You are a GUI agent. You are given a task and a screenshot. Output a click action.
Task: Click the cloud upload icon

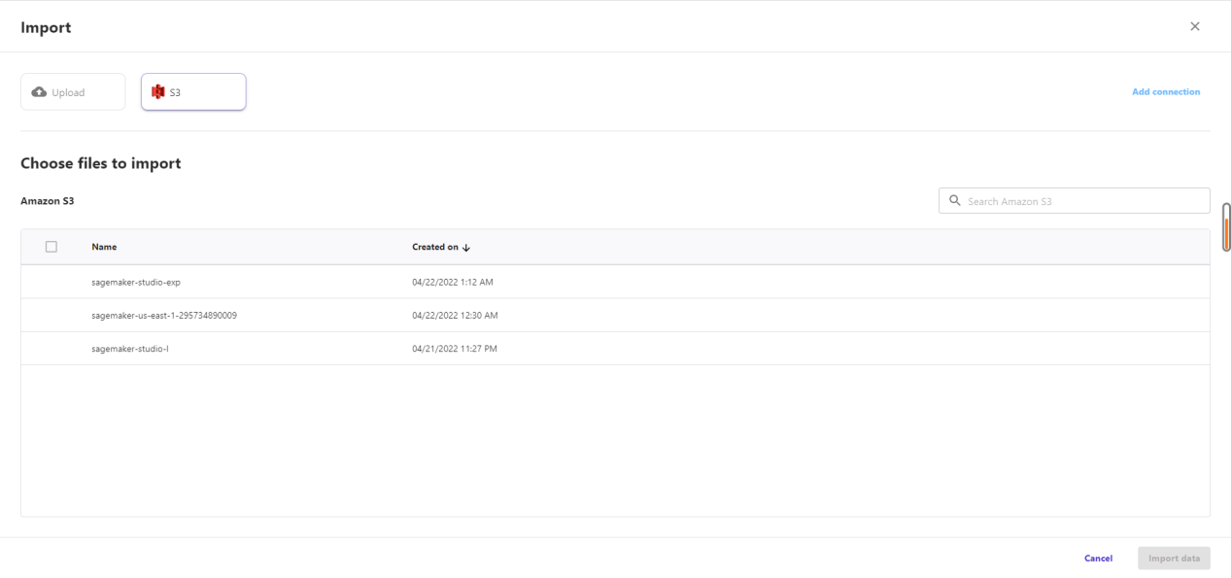point(39,92)
